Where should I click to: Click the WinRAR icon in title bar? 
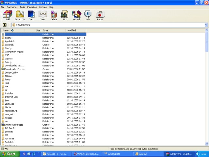coord(2,2)
